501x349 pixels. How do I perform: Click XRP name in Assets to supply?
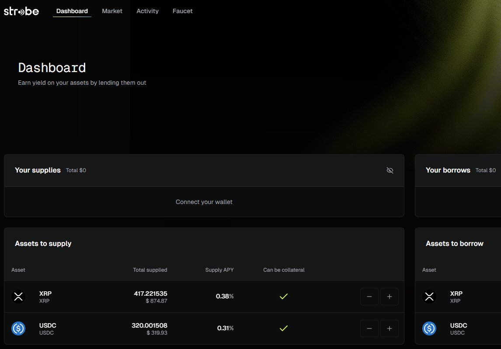coord(45,294)
